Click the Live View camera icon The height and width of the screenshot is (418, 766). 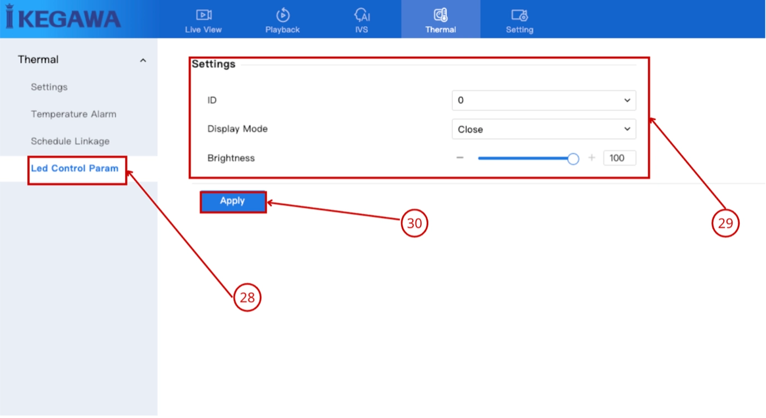203,15
